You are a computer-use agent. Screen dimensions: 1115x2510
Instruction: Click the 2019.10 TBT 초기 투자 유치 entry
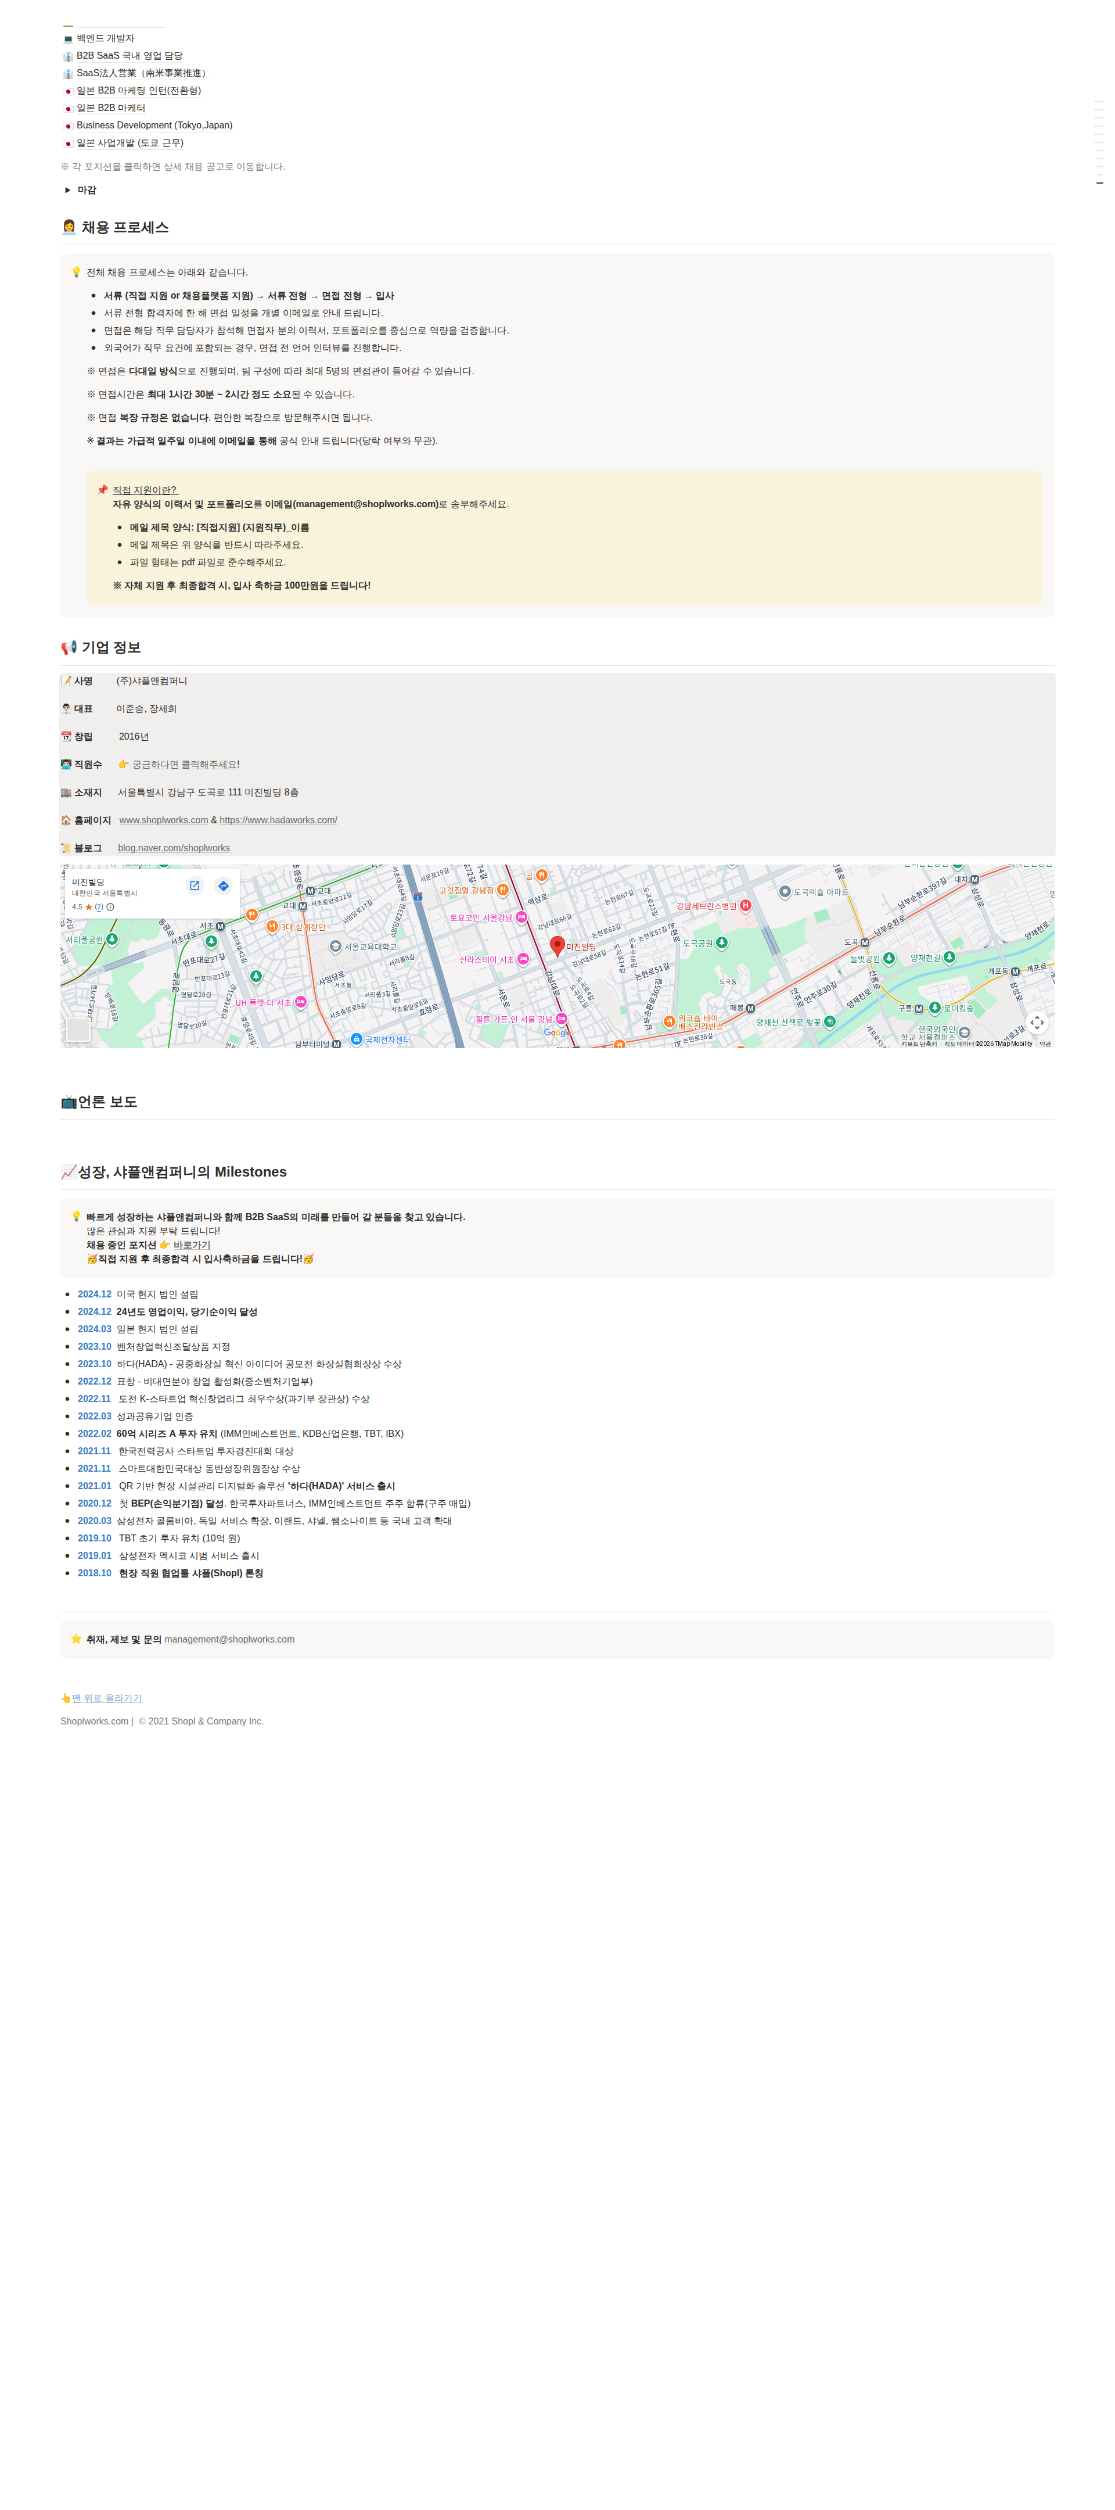pos(158,1539)
